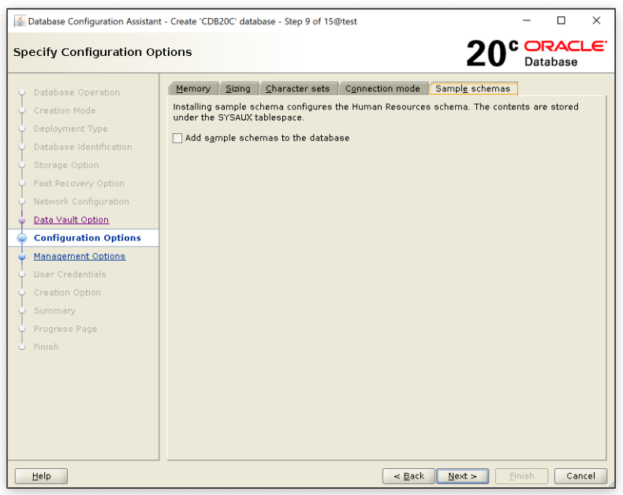Select Configuration Options in the step list
Viewport: 623px width, 495px height.
87,238
